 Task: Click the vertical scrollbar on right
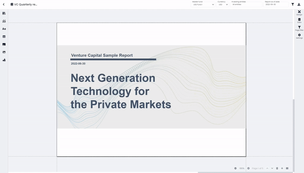point(293,135)
